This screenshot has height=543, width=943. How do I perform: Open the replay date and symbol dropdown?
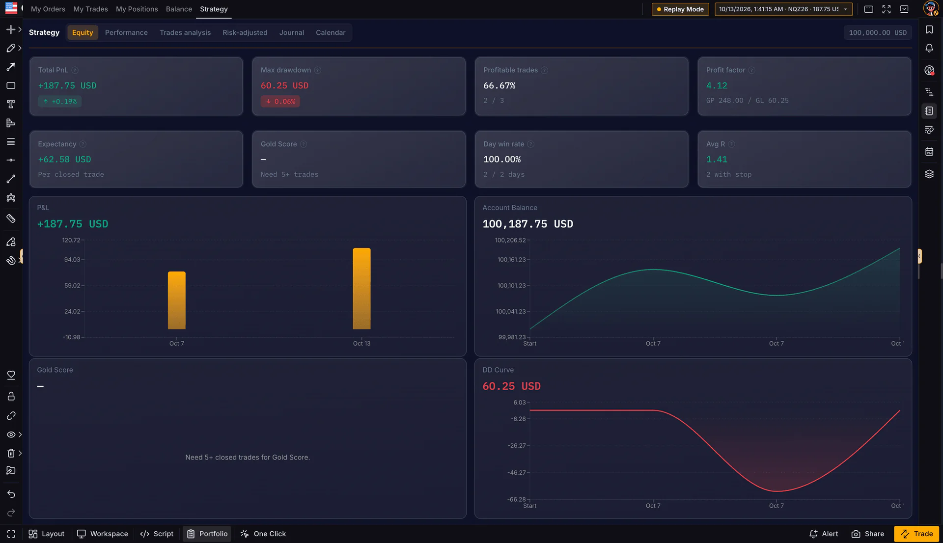click(x=783, y=9)
